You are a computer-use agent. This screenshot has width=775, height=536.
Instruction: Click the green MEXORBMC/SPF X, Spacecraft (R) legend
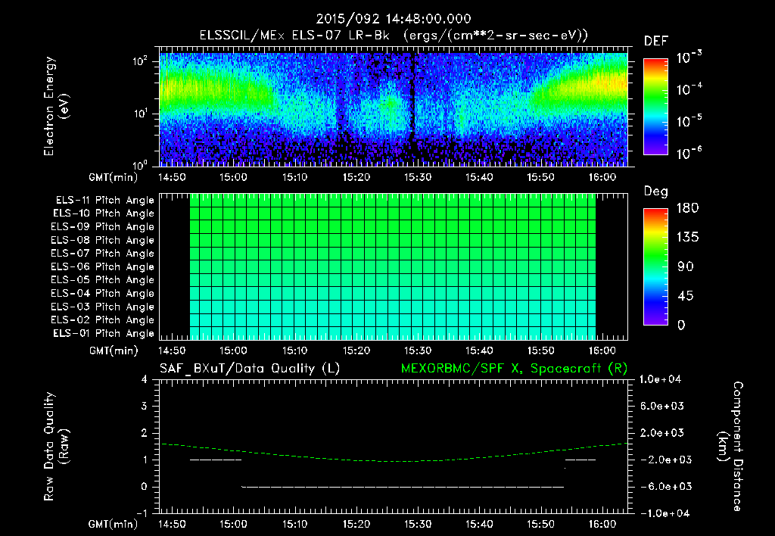[x=514, y=369]
